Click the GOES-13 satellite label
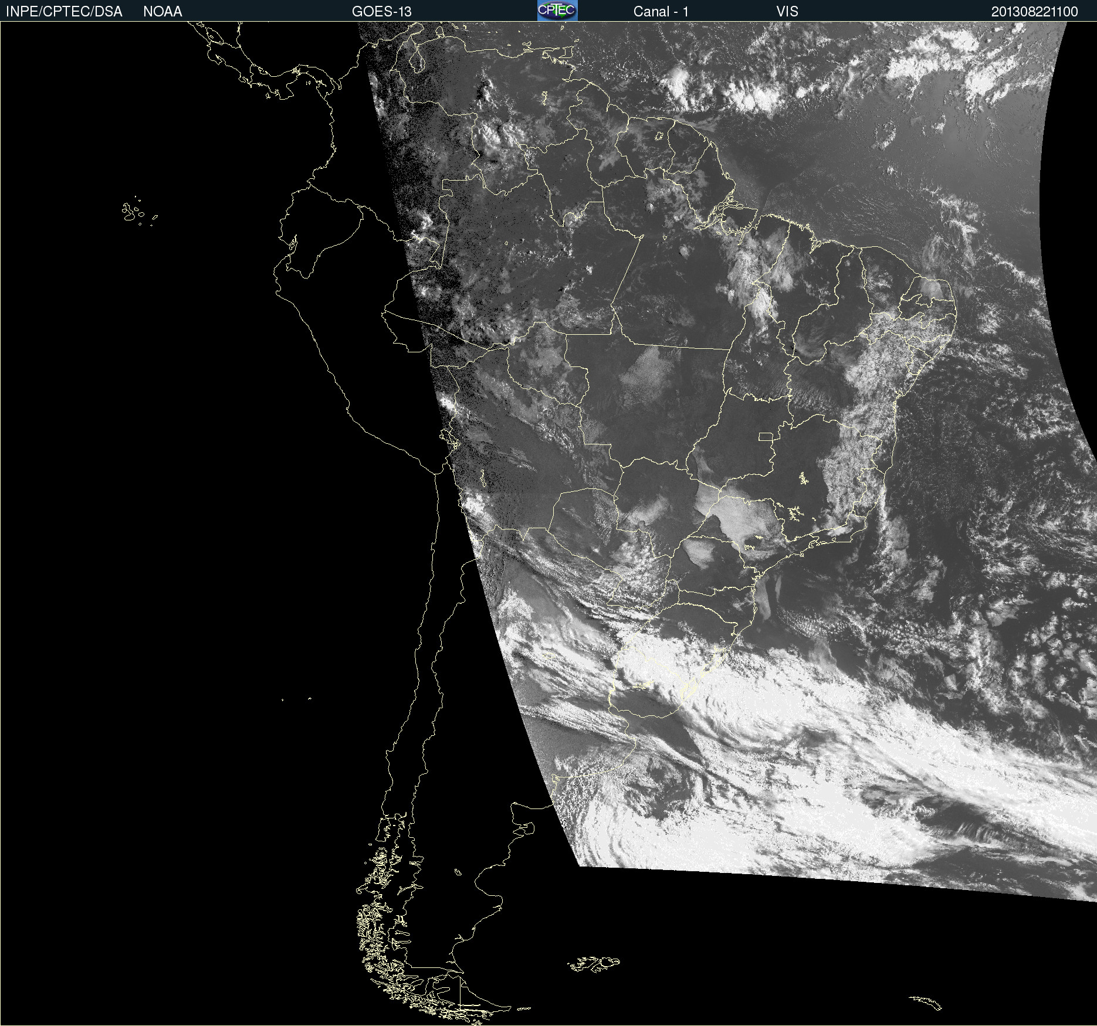The width and height of the screenshot is (1097, 1026). point(382,12)
